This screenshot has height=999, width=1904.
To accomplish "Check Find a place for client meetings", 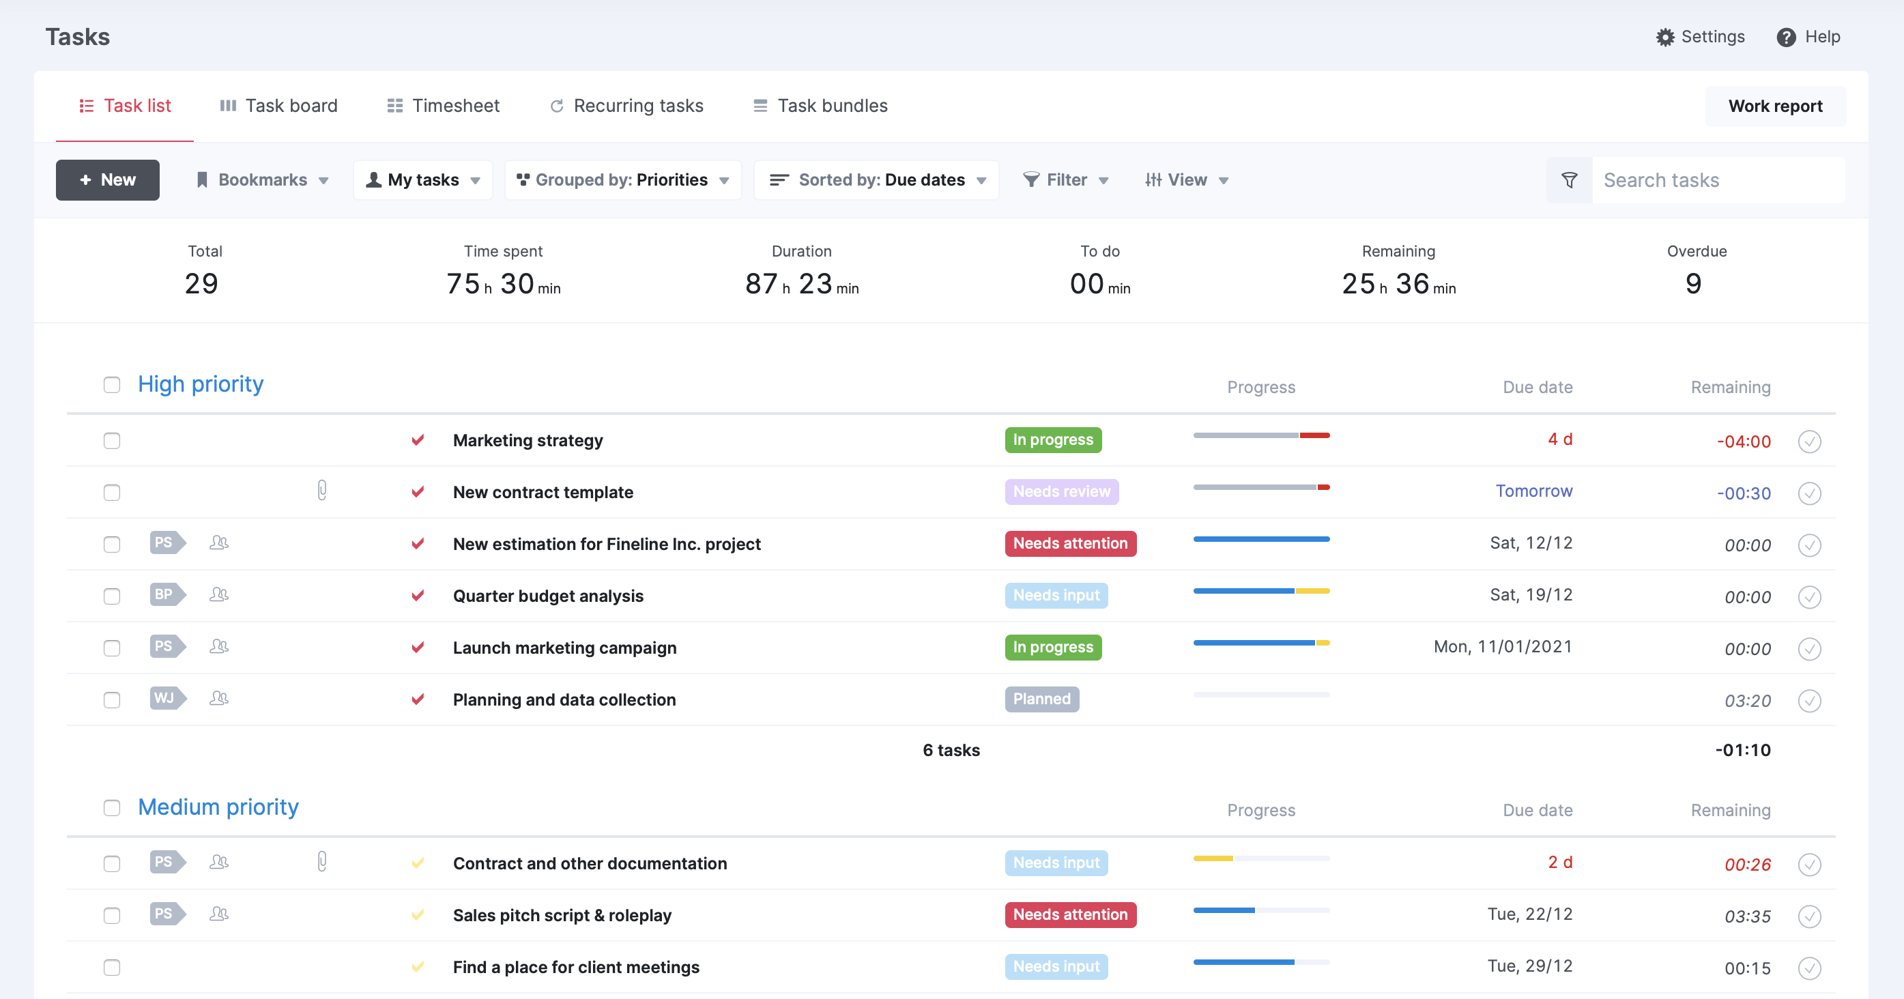I will [112, 967].
